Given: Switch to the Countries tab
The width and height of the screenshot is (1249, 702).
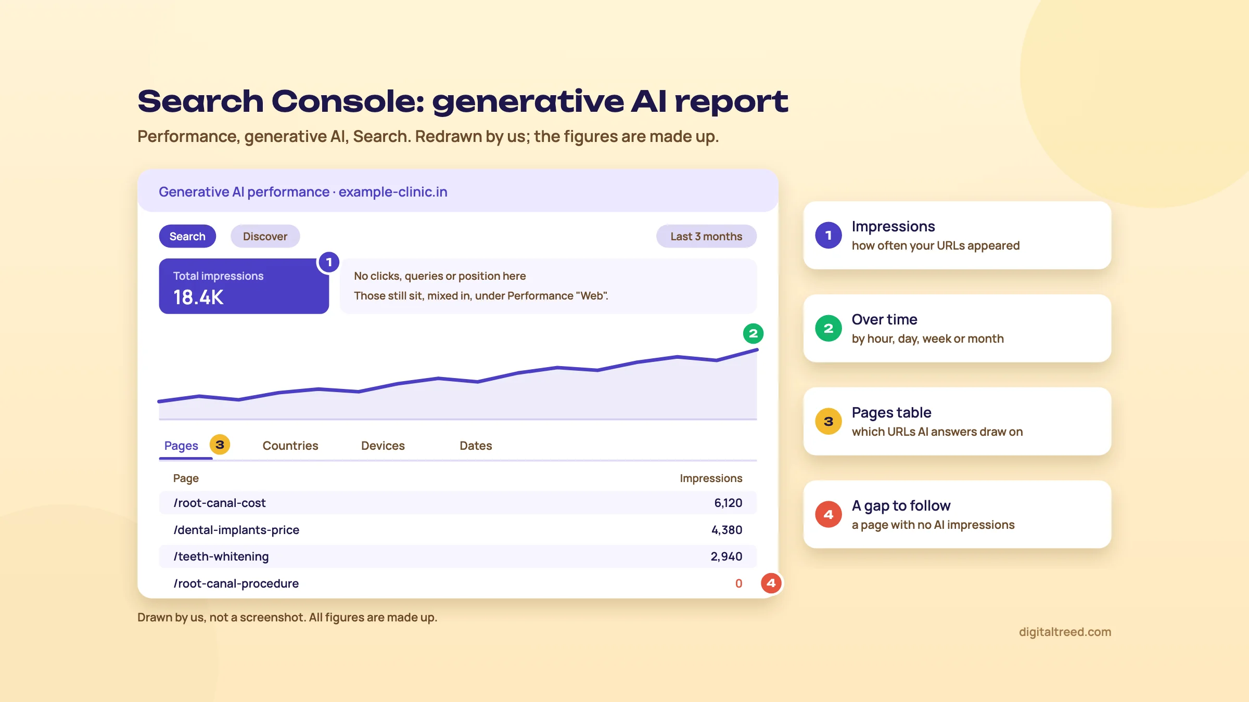Looking at the screenshot, I should point(290,446).
